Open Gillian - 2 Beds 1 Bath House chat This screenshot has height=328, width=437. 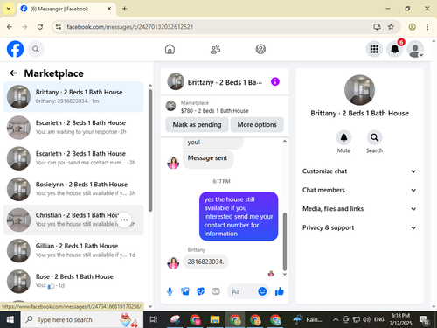pos(73,250)
